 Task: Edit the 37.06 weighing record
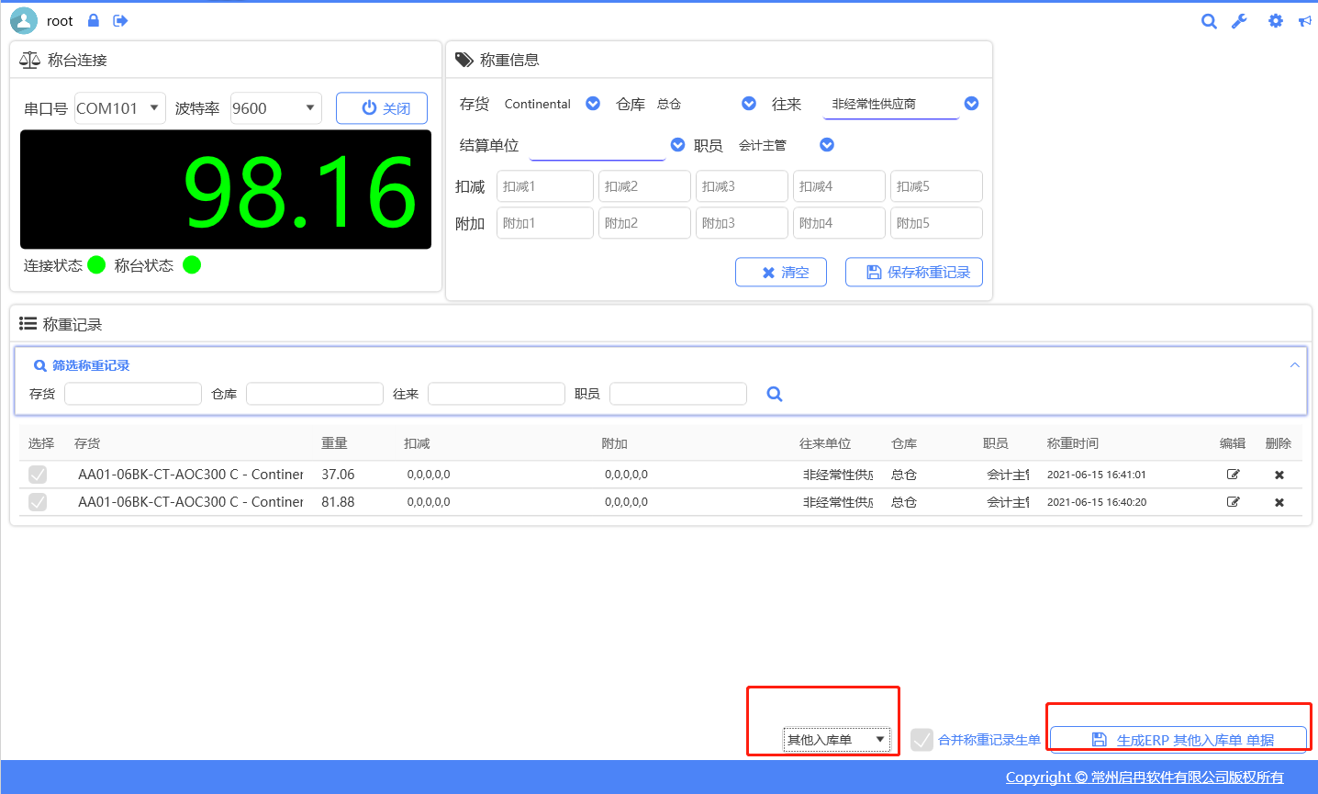1233,475
